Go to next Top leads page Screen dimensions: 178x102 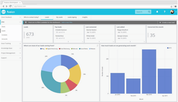83,42
